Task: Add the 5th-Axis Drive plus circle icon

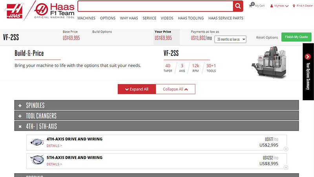Action: [286, 168]
